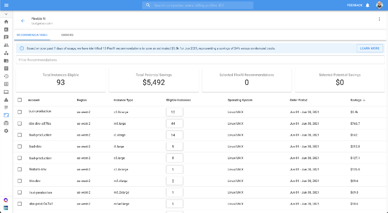Tick the select-all checkbox in table header
388x213 pixels.
coord(20,100)
